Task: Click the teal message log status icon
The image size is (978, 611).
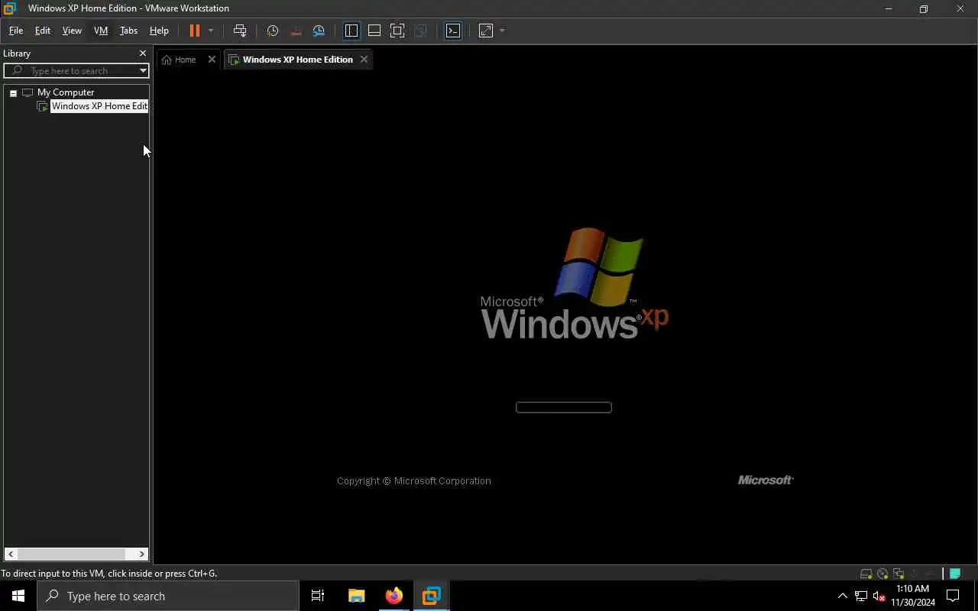Action: click(955, 574)
